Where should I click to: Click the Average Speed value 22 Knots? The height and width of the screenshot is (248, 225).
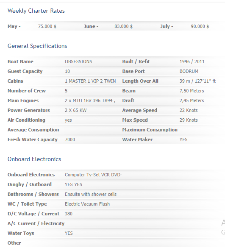click(x=189, y=110)
